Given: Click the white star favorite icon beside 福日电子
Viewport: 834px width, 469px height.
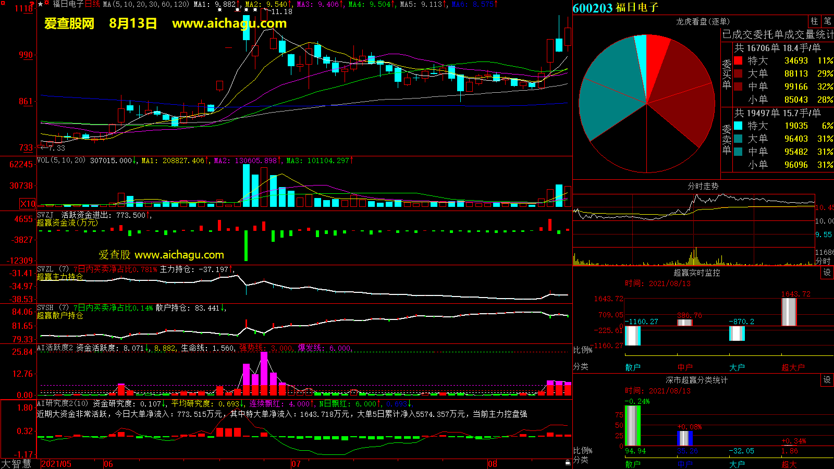Looking at the screenshot, I should [x=41, y=4].
